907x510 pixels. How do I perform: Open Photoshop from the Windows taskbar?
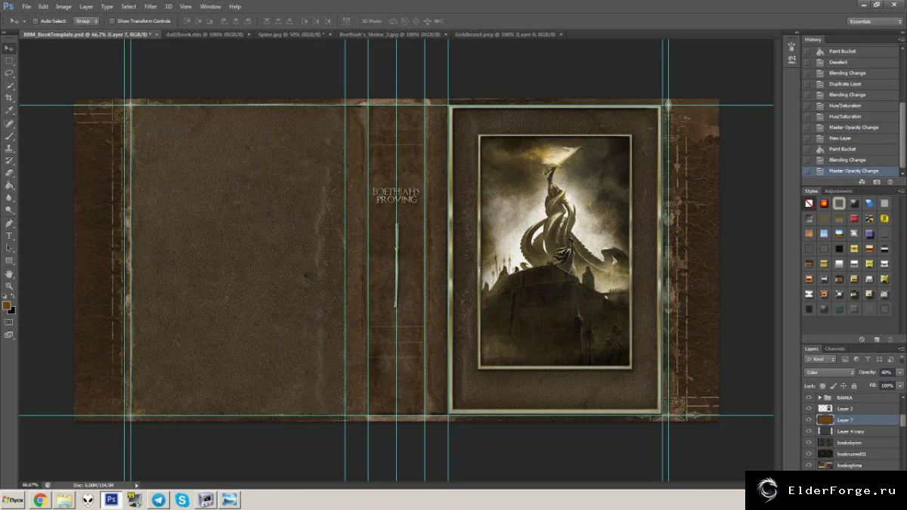[x=111, y=499]
